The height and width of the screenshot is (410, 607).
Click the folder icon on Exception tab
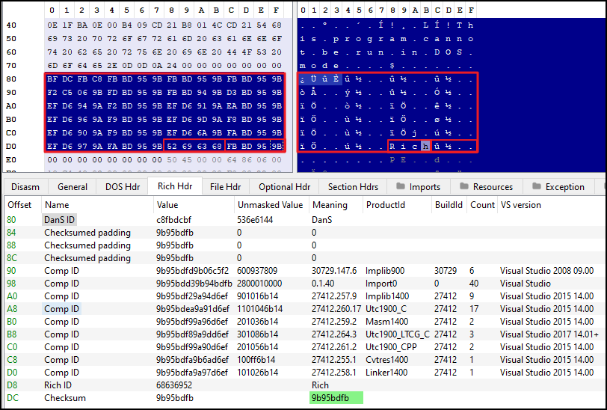[537, 187]
